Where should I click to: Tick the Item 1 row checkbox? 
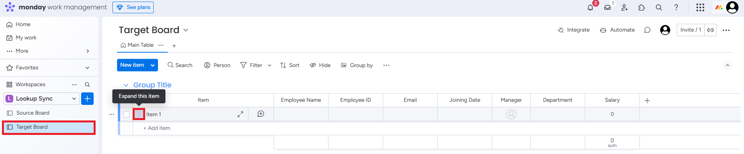tap(126, 114)
